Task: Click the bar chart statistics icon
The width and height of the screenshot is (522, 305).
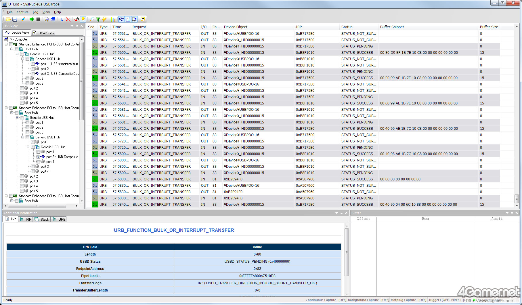Action: tap(113, 19)
